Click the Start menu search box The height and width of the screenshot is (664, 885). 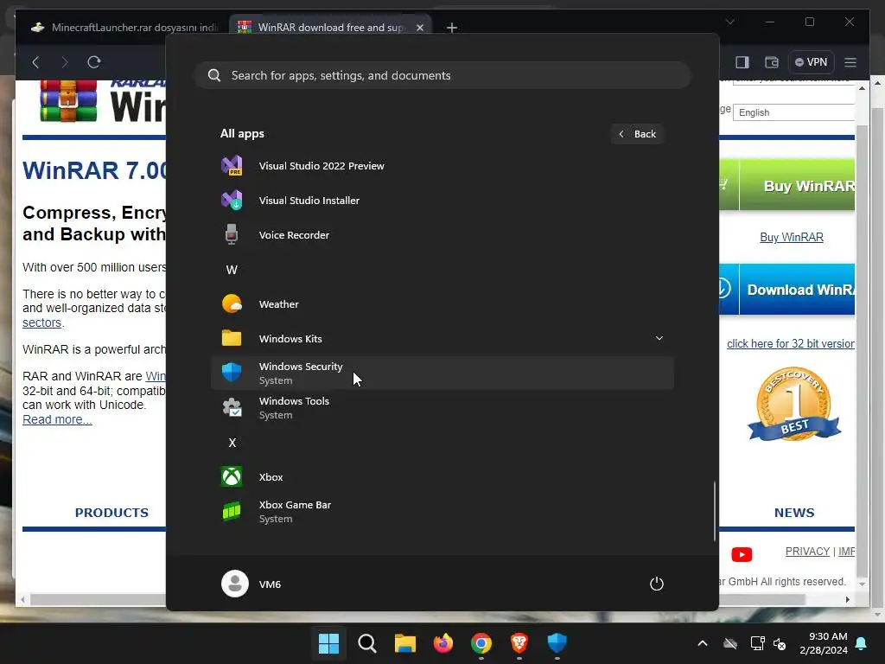pos(443,75)
